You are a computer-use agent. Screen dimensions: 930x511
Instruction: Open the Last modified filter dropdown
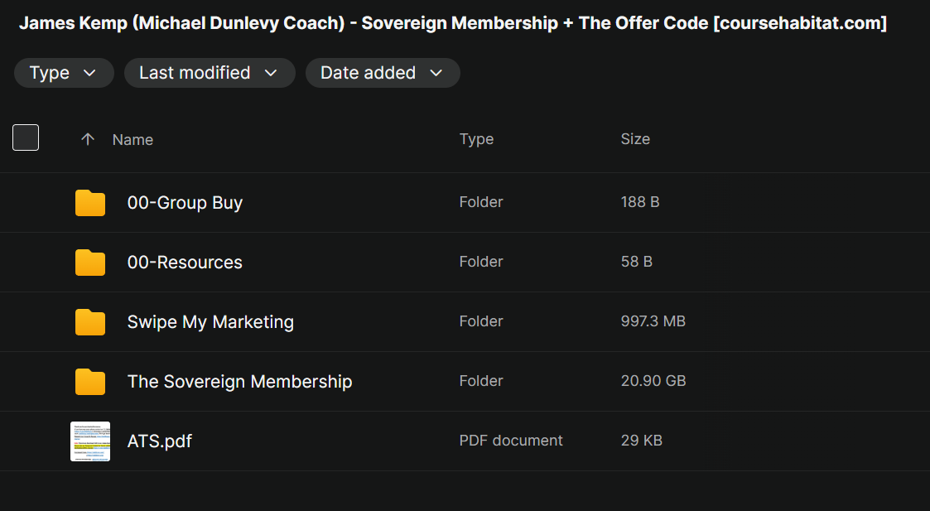point(210,73)
